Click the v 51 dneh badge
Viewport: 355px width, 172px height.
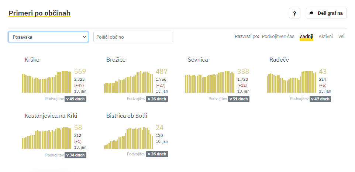point(239,99)
